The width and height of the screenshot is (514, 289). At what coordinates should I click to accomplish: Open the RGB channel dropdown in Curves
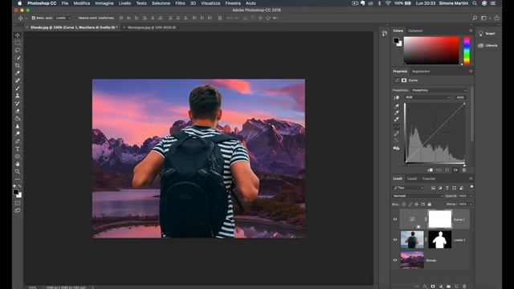click(428, 97)
